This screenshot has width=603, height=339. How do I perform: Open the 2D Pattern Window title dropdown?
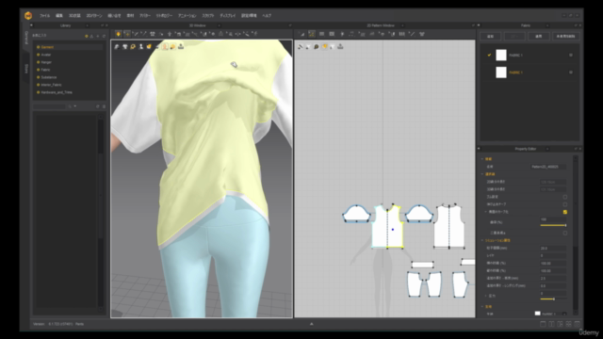click(x=402, y=25)
